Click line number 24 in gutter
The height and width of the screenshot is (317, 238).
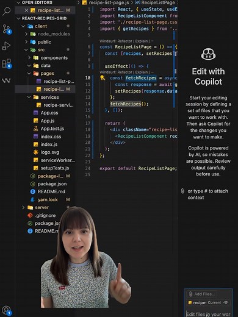[x=88, y=168]
